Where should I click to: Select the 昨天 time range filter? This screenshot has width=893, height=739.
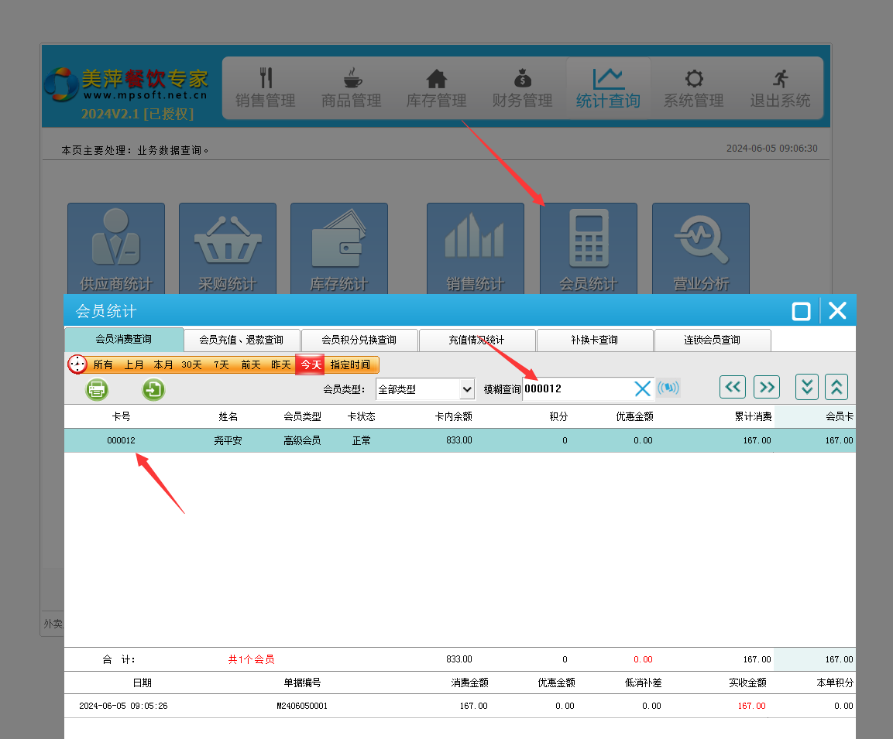[x=280, y=364]
